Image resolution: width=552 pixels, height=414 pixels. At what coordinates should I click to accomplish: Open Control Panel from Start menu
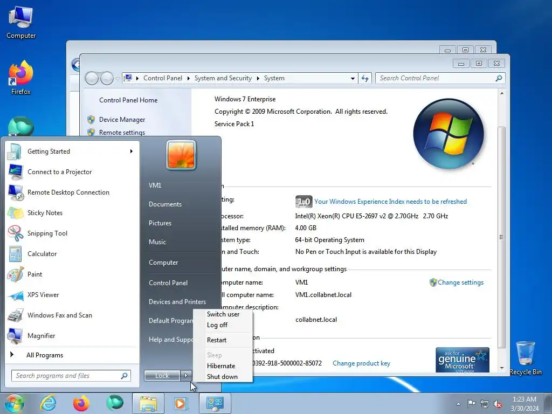pyautogui.click(x=168, y=283)
